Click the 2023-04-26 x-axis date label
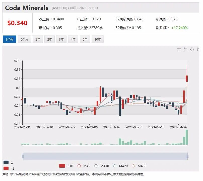The width and height of the screenshot is (203, 181). click(178, 127)
